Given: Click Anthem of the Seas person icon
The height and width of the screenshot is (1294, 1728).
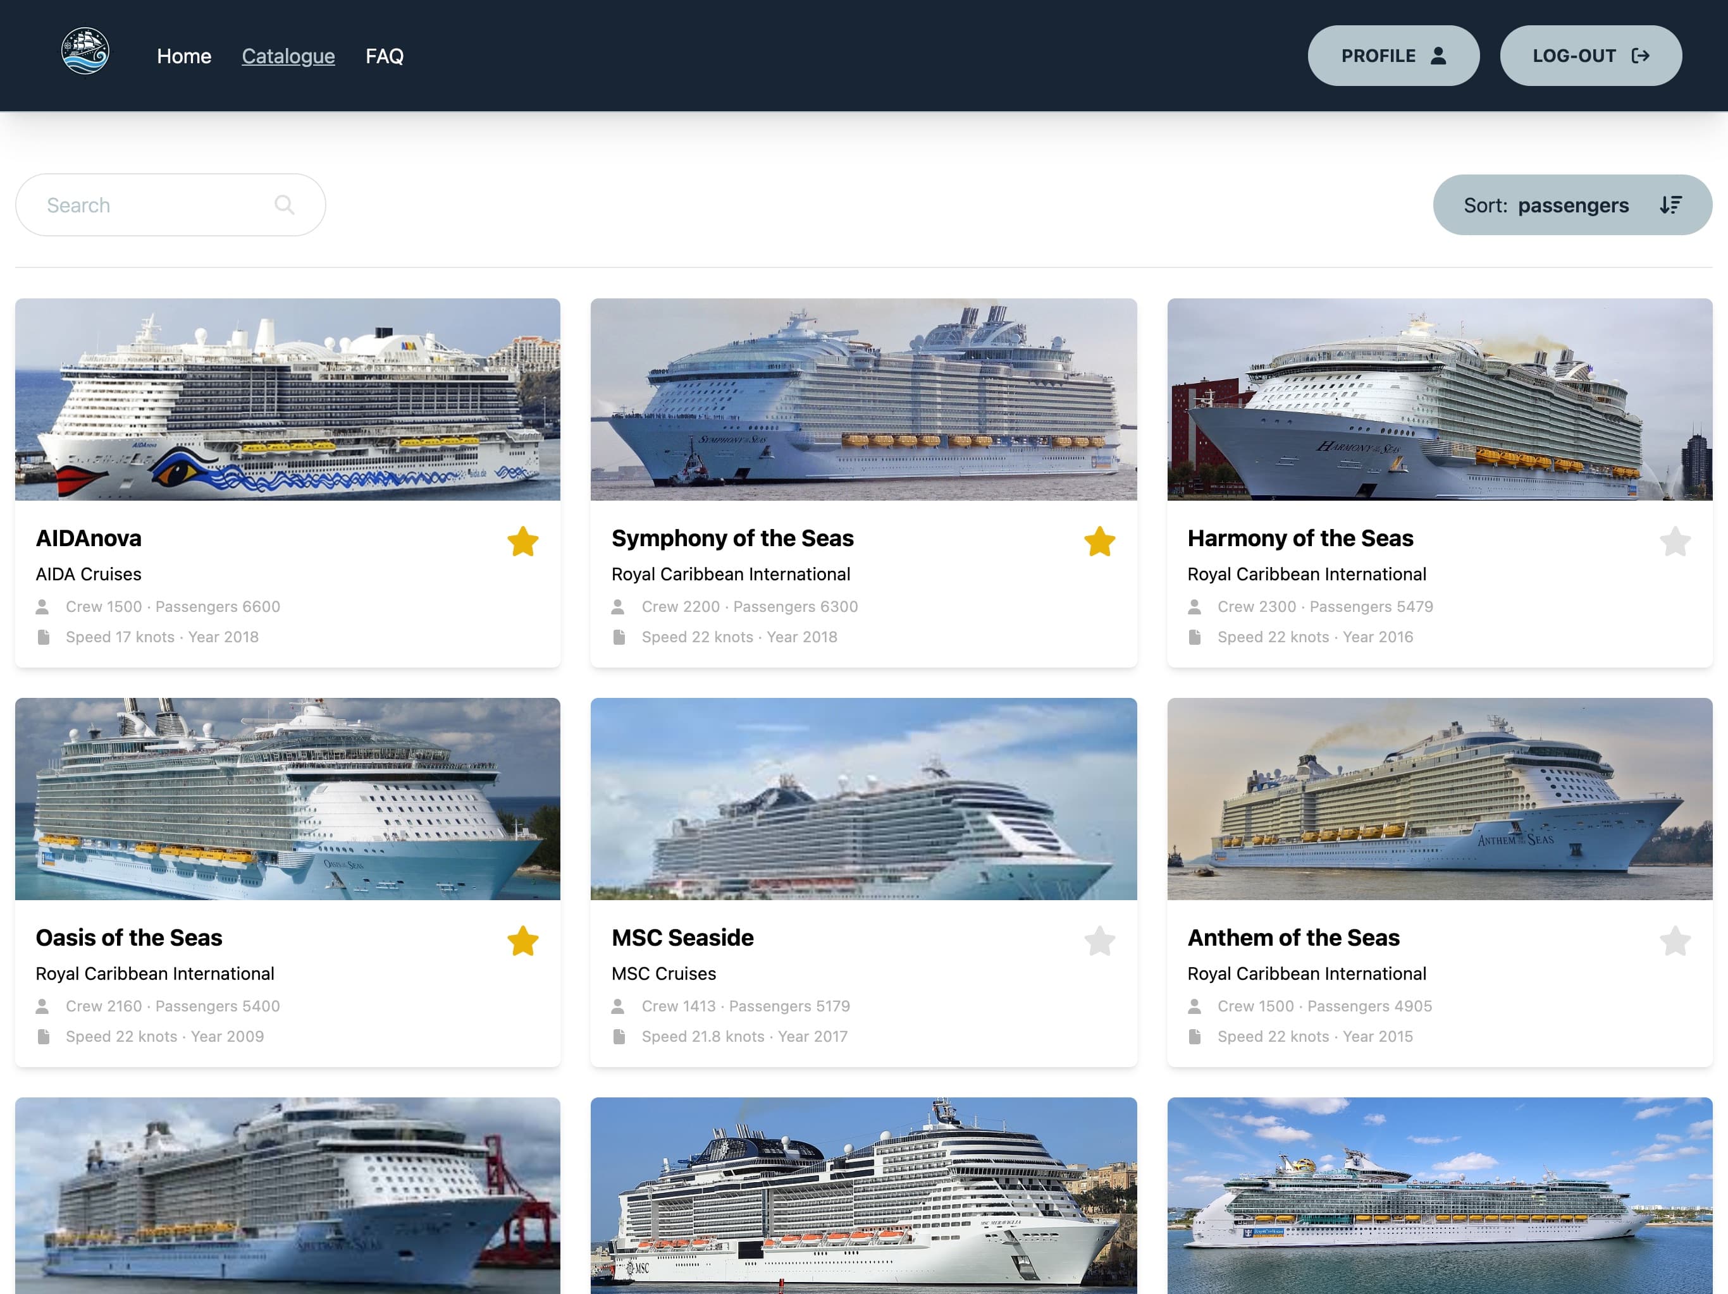Looking at the screenshot, I should click(x=1194, y=1006).
